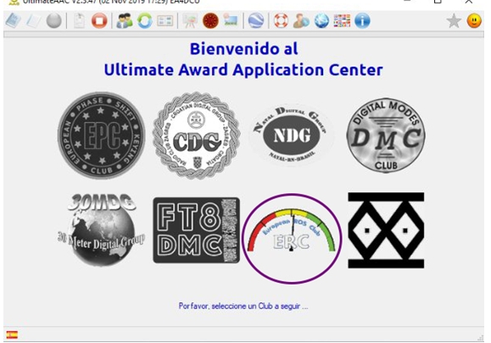Open the country flags language icon
Screen dimensions: 491x343
pos(342,21)
